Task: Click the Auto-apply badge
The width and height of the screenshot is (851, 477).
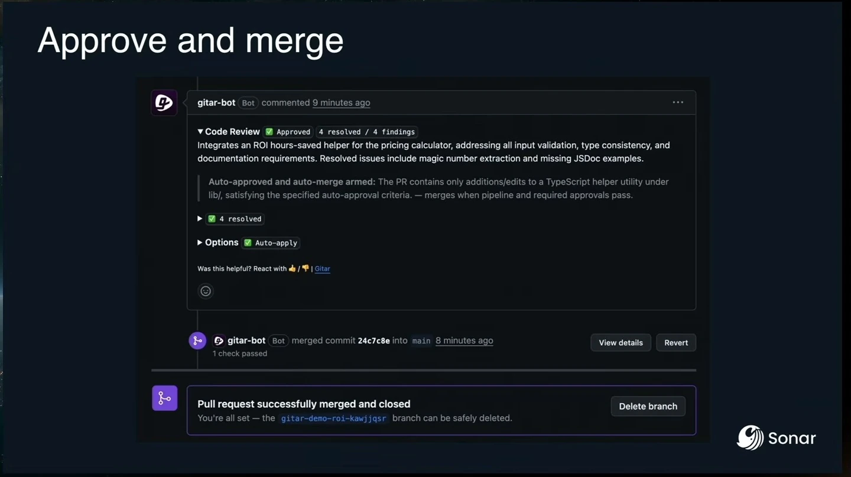Action: tap(271, 243)
